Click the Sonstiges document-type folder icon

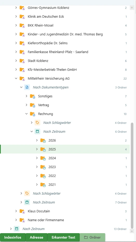click(32, 96)
